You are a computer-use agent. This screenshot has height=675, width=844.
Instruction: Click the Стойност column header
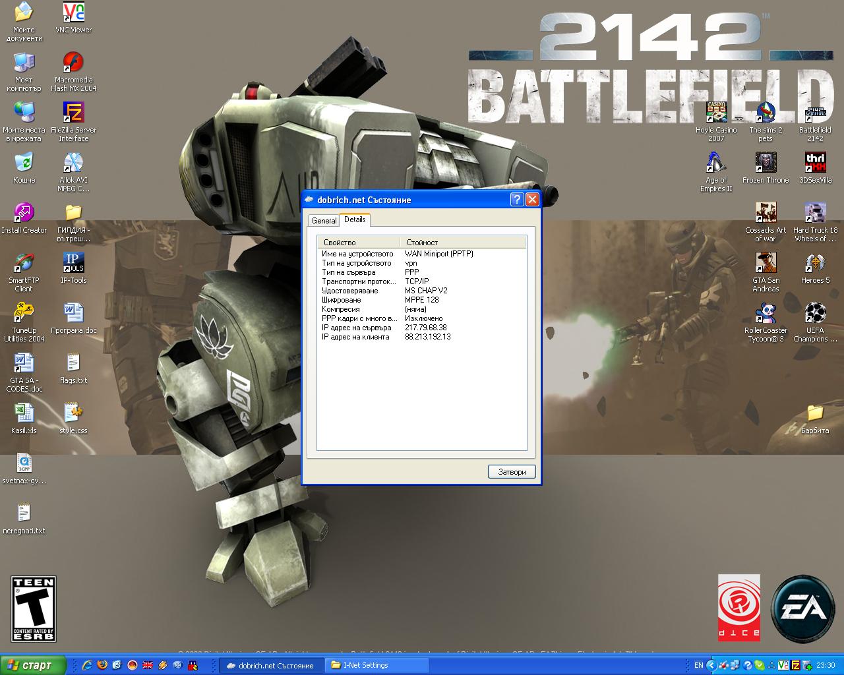point(463,243)
